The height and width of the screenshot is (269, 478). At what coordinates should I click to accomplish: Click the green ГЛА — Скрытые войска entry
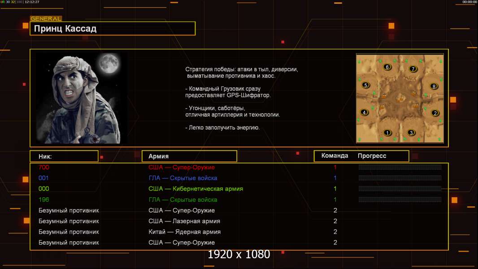pyautogui.click(x=183, y=200)
